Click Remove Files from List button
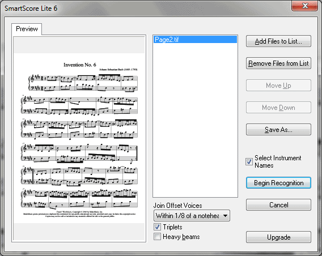322x256 pixels. tap(278, 63)
